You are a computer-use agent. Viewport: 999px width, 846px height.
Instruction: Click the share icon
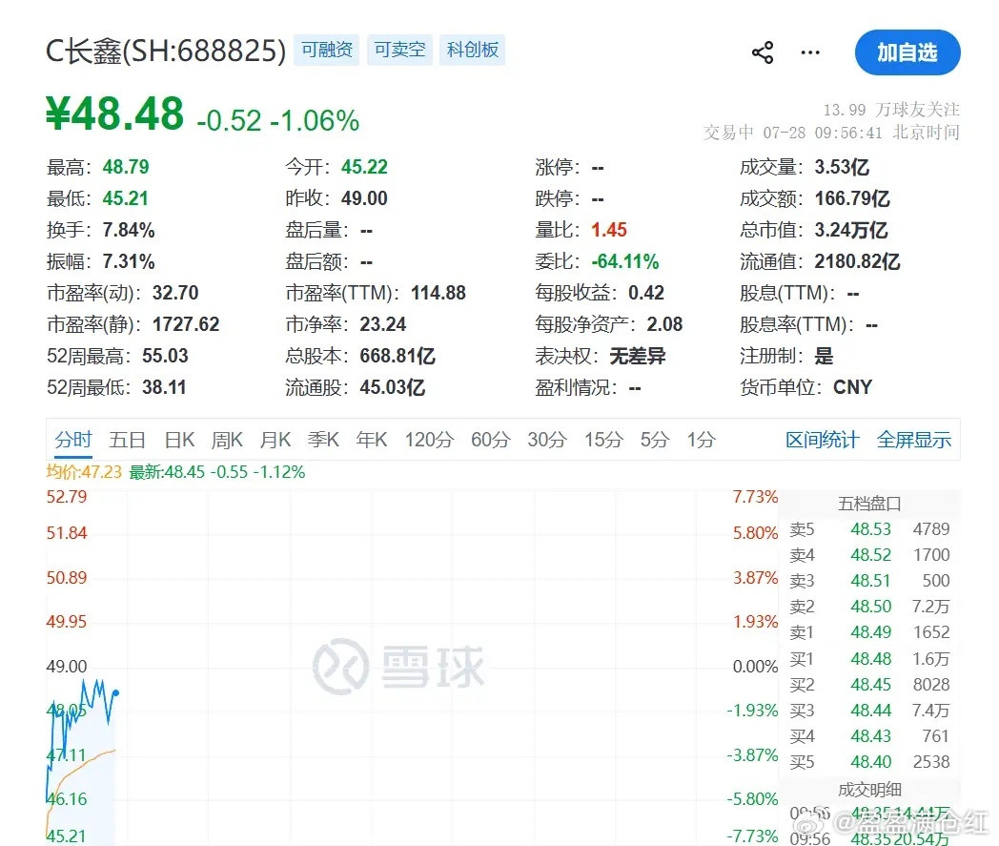coord(763,52)
